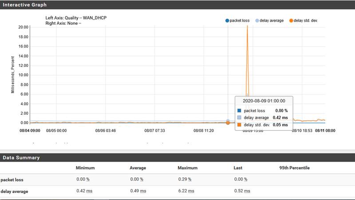The width and height of the screenshot is (355, 200).
Task: Click delay average maximum value 6.22 ms
Action: (x=186, y=191)
